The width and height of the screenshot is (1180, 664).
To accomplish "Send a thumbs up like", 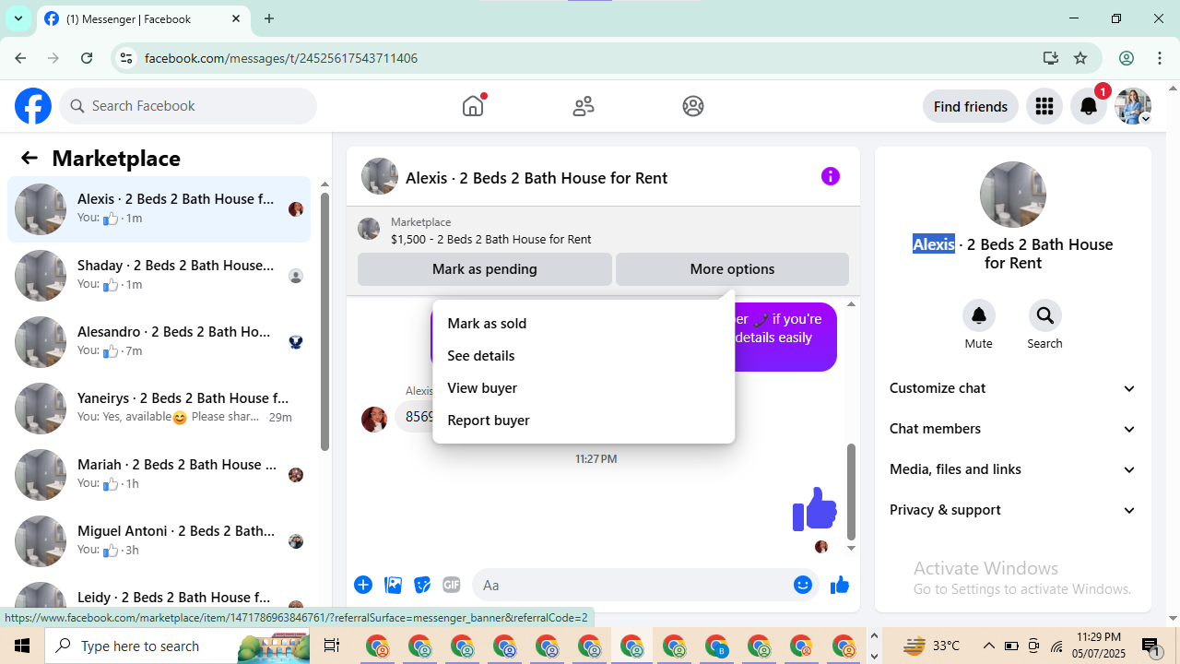I will (839, 585).
